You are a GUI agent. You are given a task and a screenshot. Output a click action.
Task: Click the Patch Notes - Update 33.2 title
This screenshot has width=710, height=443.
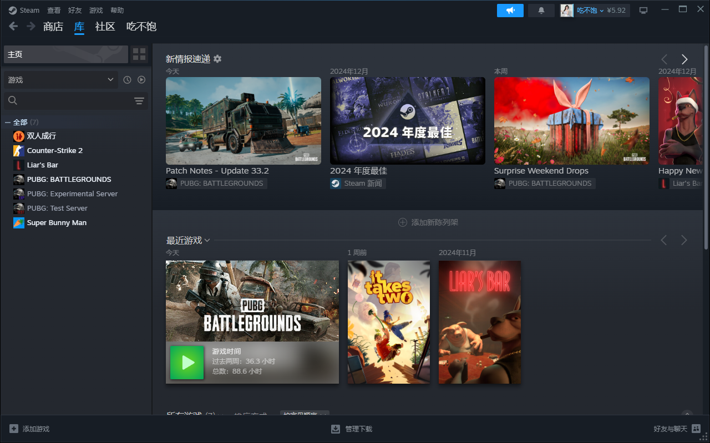(217, 171)
